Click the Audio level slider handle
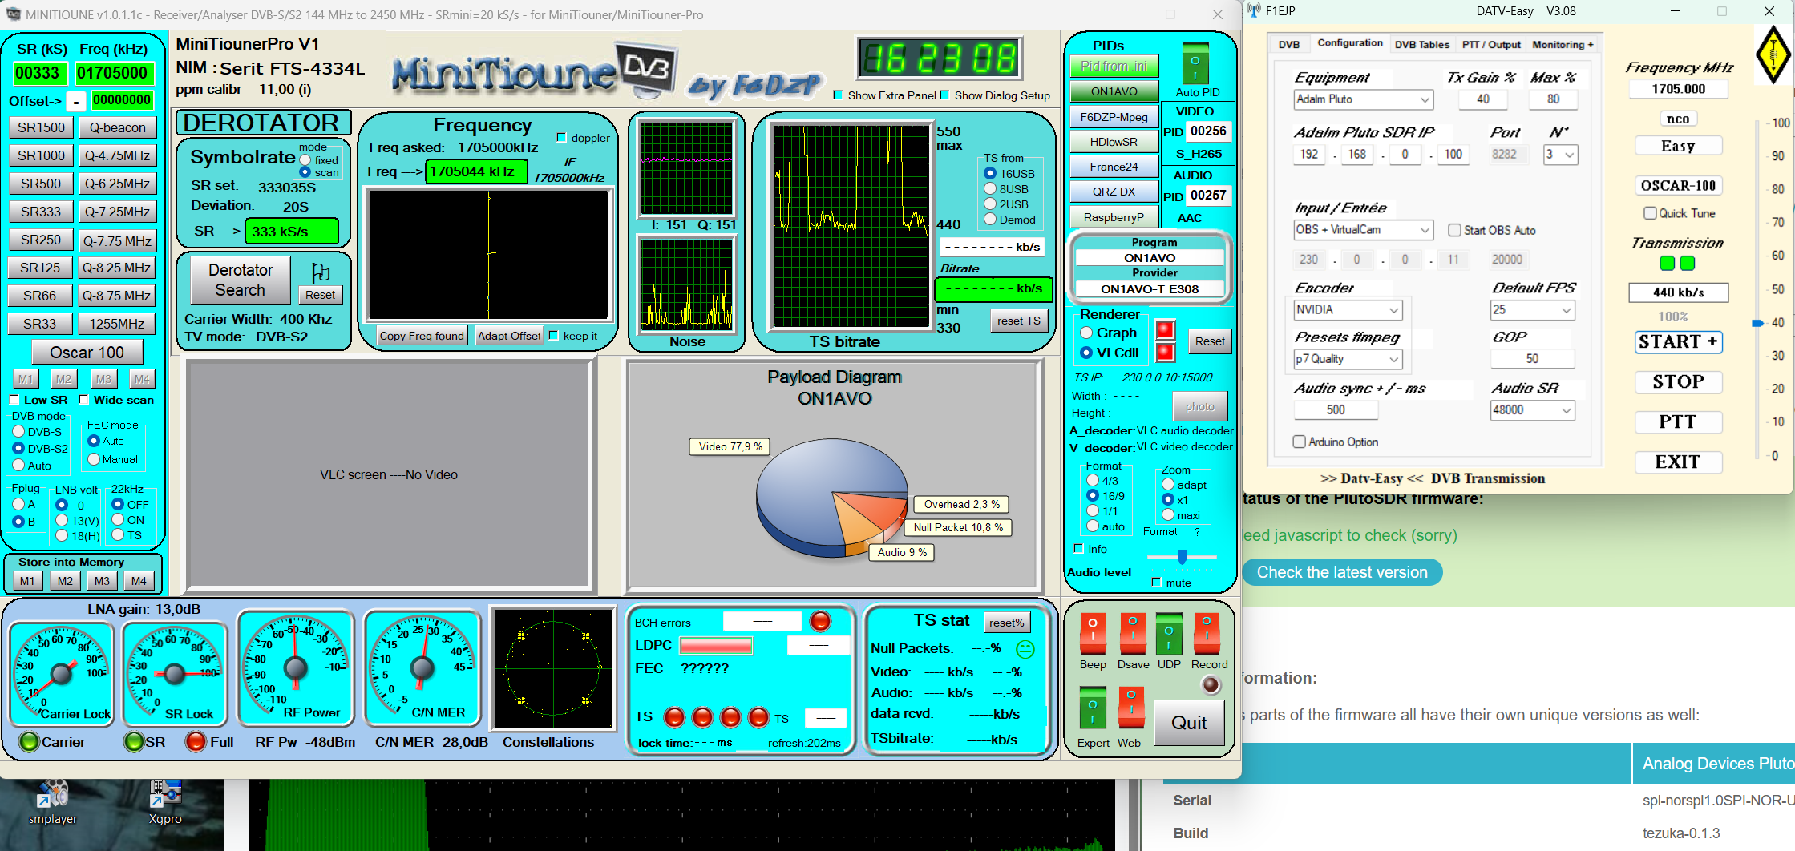Image resolution: width=1795 pixels, height=851 pixels. click(x=1182, y=556)
